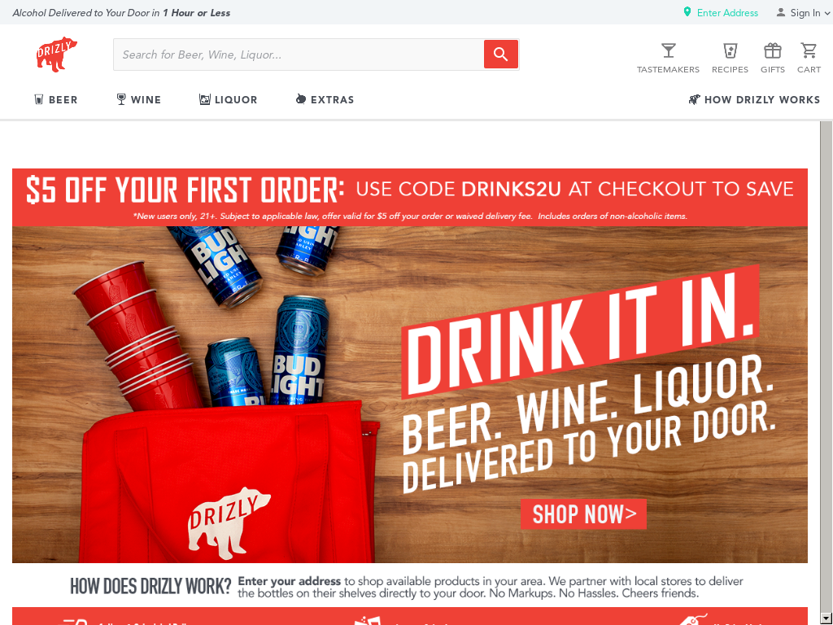Click the user profile icon
Screen dimensions: 833x625
click(780, 12)
